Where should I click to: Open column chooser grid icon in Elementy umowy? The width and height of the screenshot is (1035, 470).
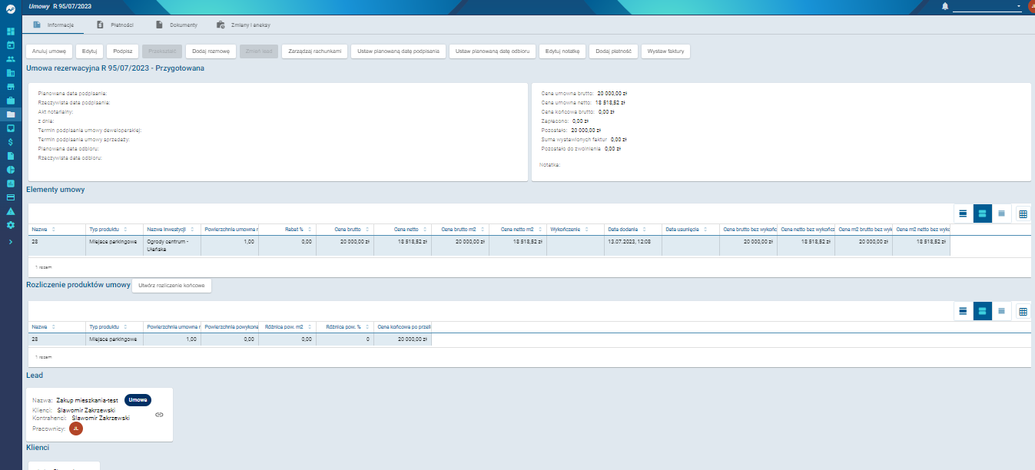[1023, 213]
